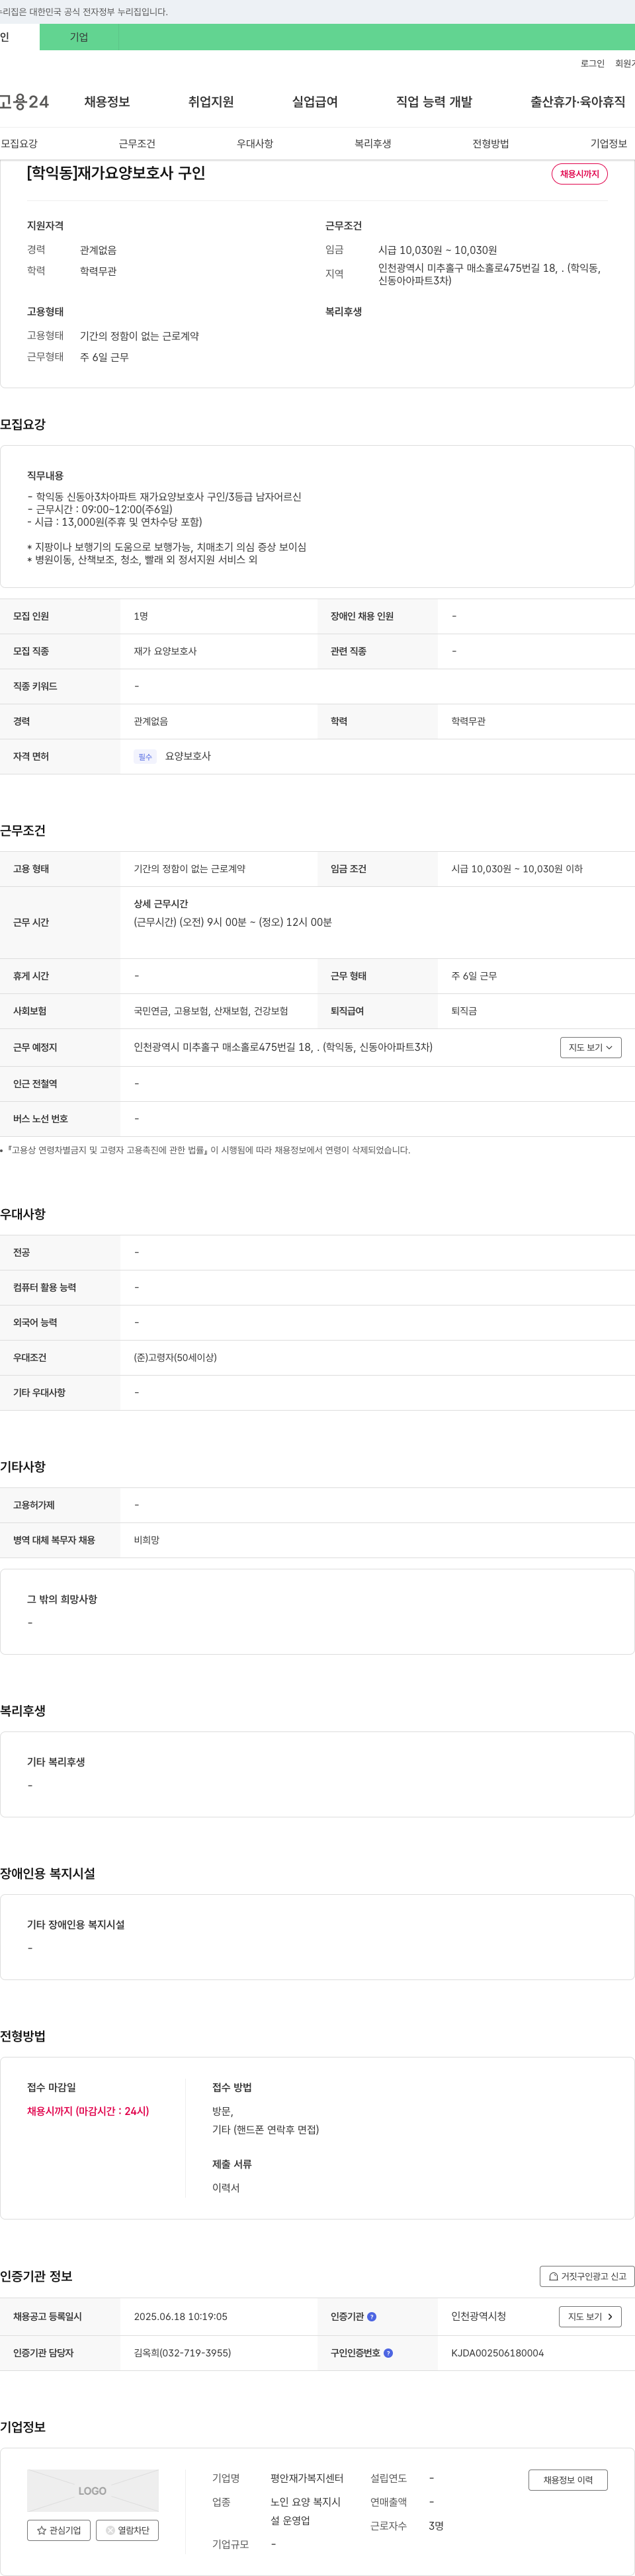Add 관심기업 with the star button

59,2530
